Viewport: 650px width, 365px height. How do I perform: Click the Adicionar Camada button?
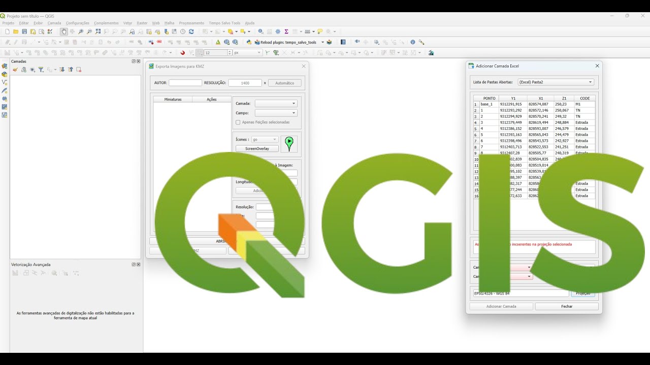pyautogui.click(x=501, y=306)
